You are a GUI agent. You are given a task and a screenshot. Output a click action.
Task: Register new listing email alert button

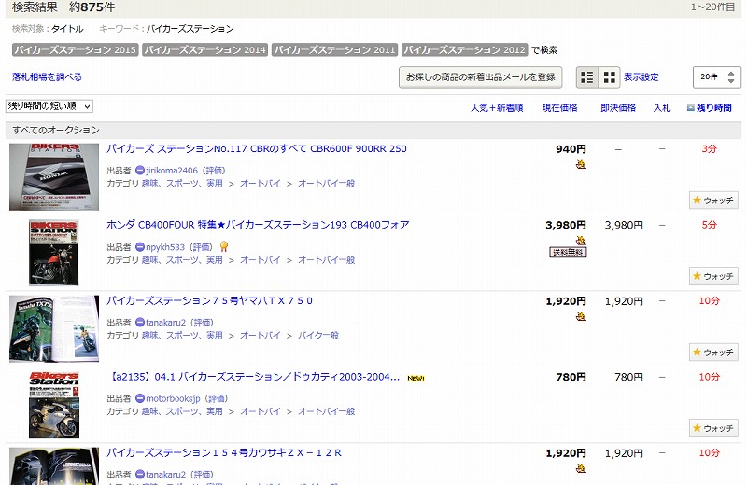(480, 77)
